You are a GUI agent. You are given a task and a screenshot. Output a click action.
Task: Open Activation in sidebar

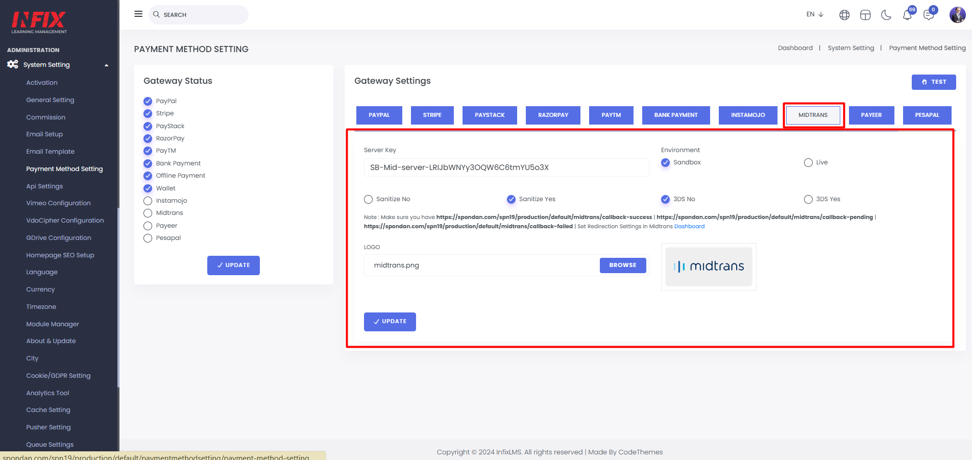click(x=42, y=83)
